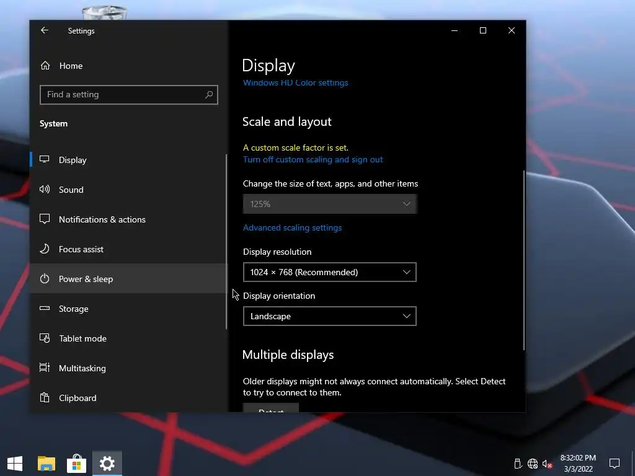Open Advanced scaling settings link

(x=293, y=227)
